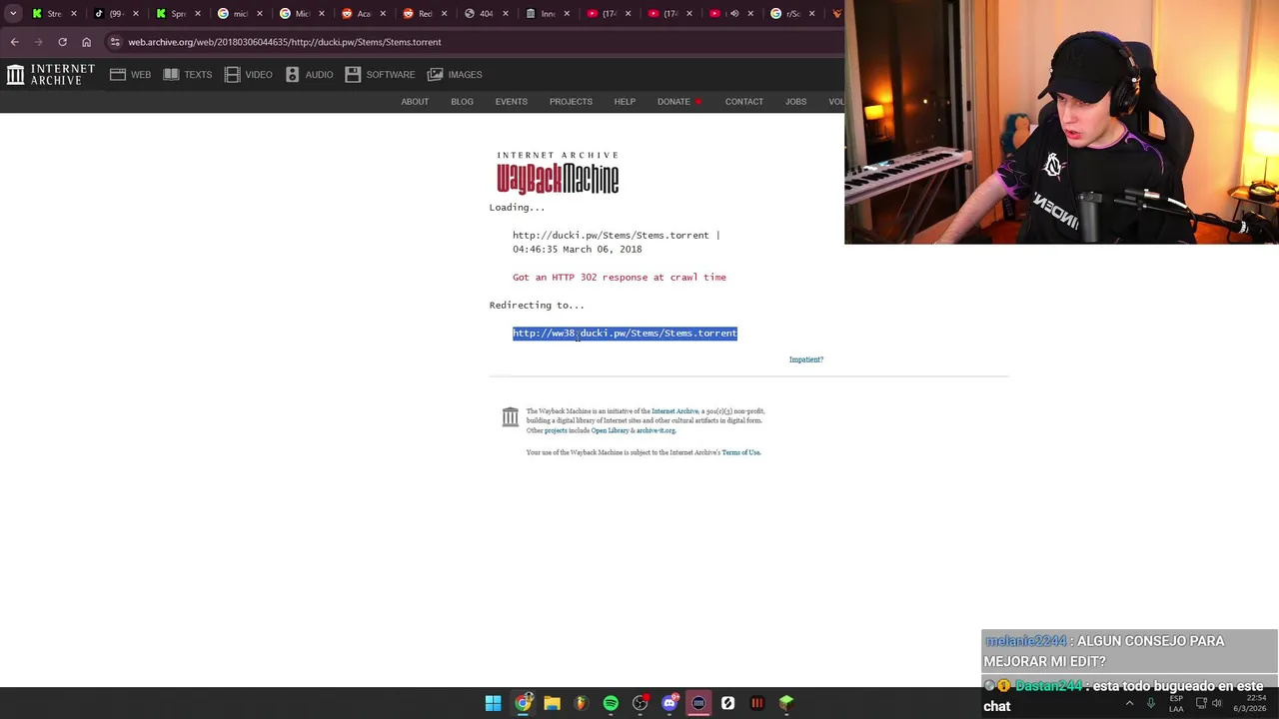Click the Impatient? link
1279x719 pixels.
pyautogui.click(x=806, y=359)
